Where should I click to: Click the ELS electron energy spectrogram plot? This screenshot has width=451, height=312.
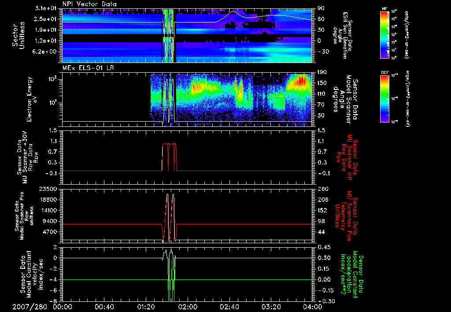tap(187, 100)
